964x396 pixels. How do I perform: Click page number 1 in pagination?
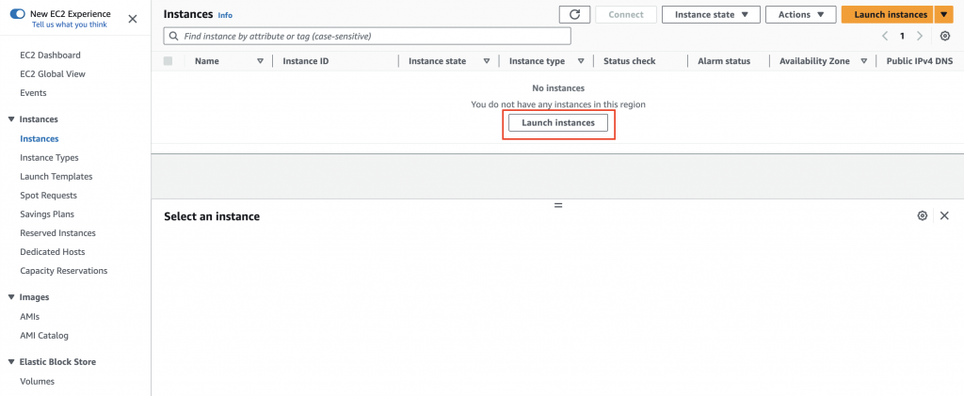coord(902,37)
